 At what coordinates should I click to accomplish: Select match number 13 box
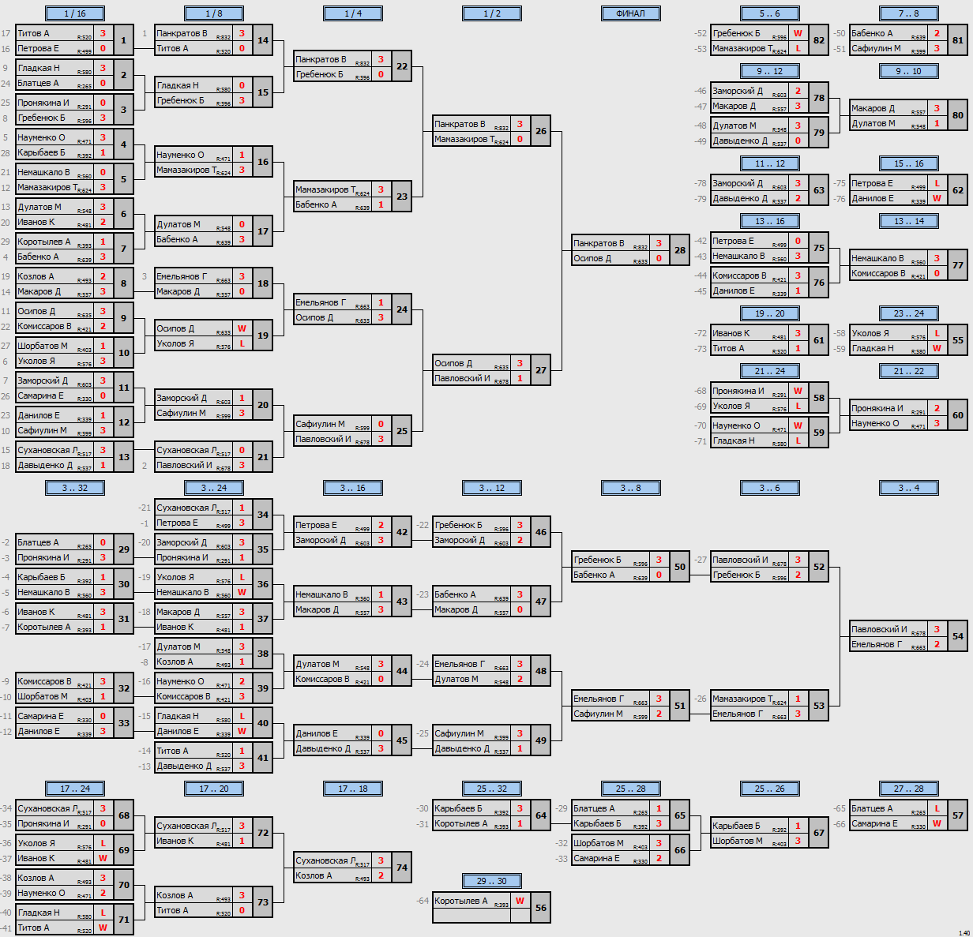[x=124, y=457]
